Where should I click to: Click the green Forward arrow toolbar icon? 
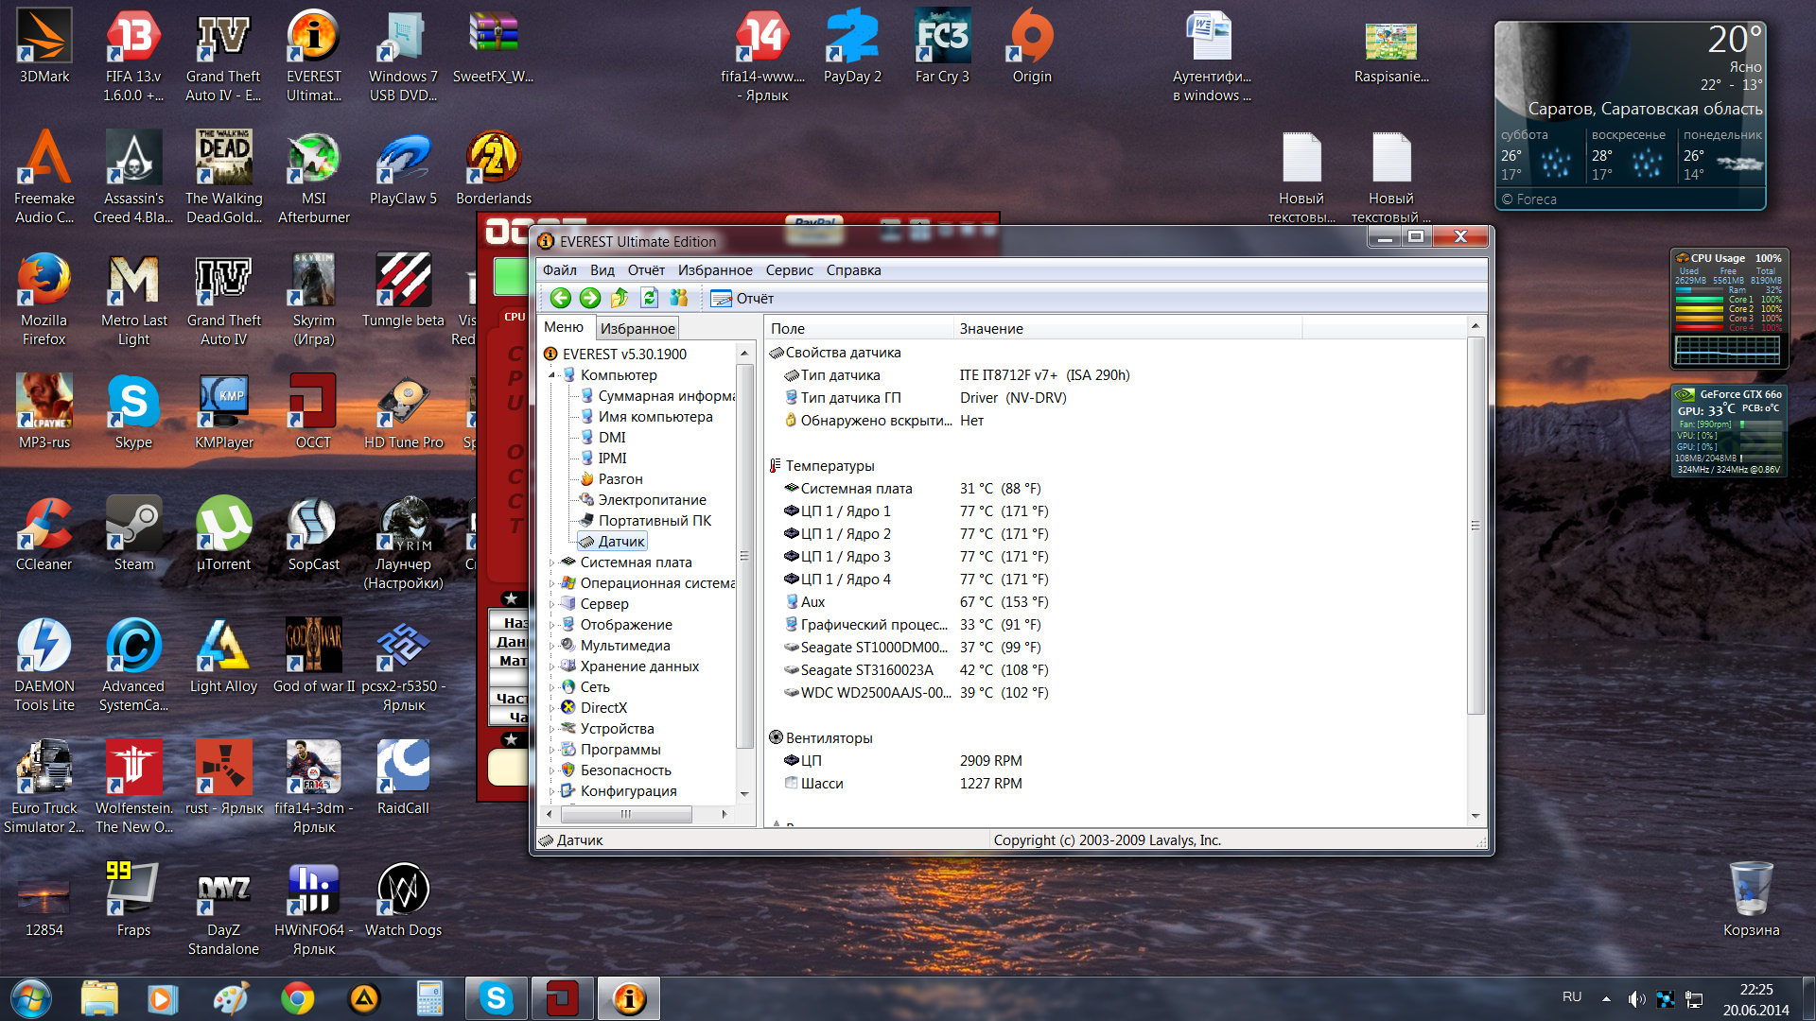tap(590, 299)
